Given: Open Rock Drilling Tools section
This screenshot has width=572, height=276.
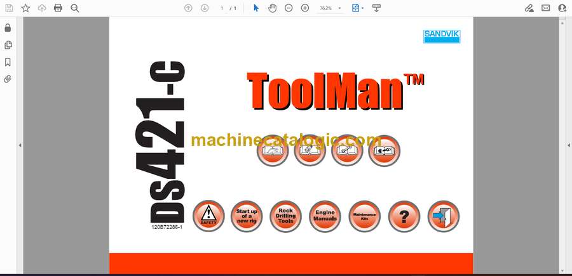Looking at the screenshot, I should [x=285, y=216].
